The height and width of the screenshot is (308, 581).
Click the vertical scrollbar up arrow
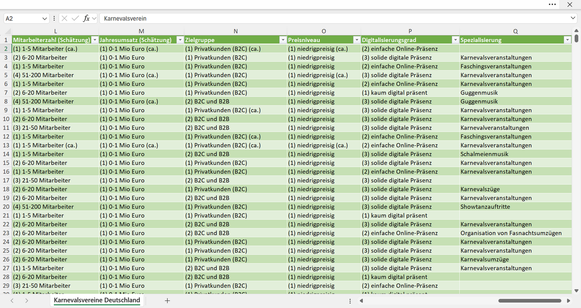click(x=576, y=31)
